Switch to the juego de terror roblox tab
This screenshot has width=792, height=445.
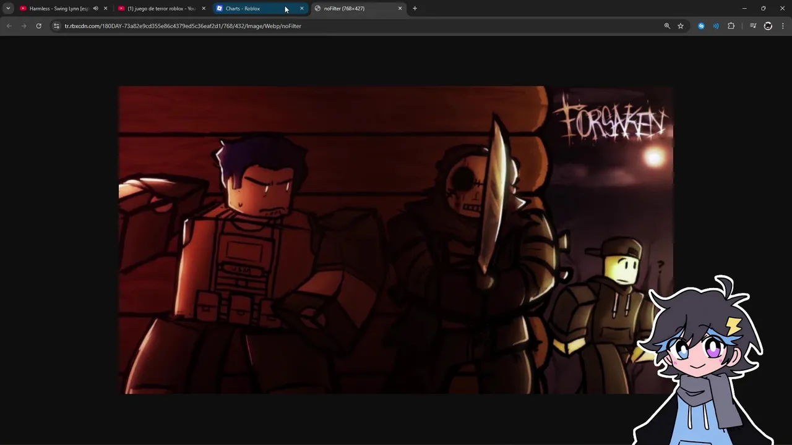point(162,9)
